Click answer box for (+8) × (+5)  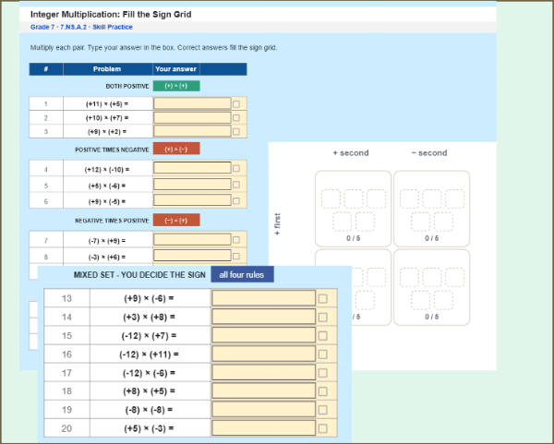[x=263, y=391]
